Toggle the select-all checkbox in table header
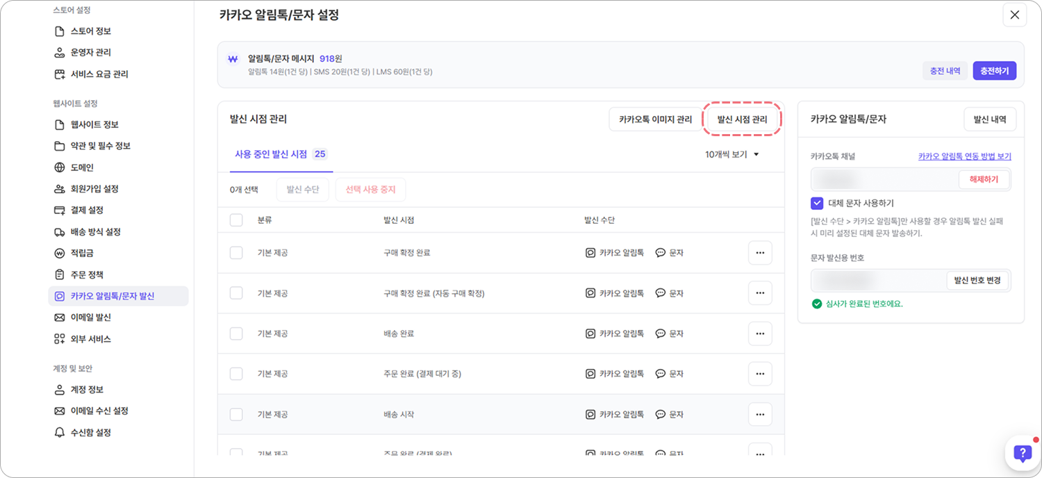The width and height of the screenshot is (1042, 478). click(236, 220)
